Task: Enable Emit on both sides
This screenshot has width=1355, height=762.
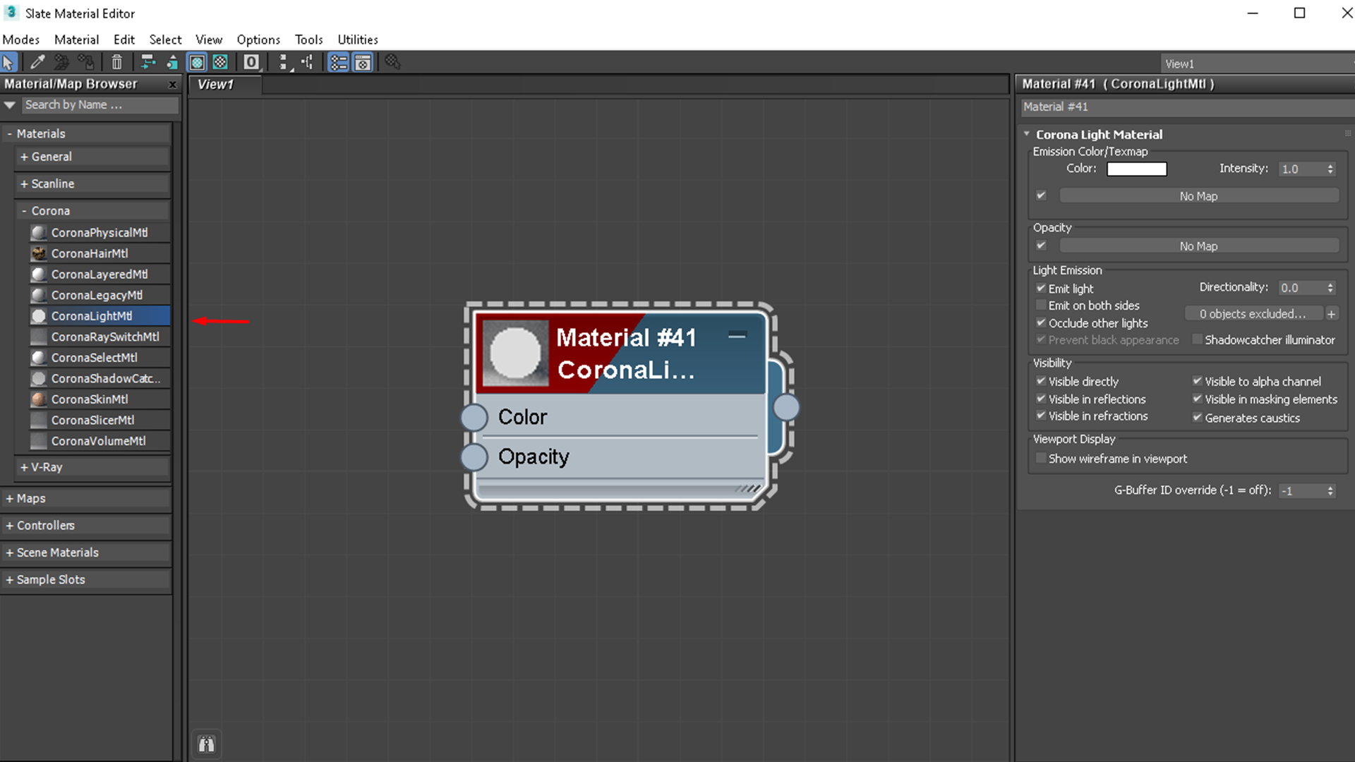Action: pos(1041,305)
